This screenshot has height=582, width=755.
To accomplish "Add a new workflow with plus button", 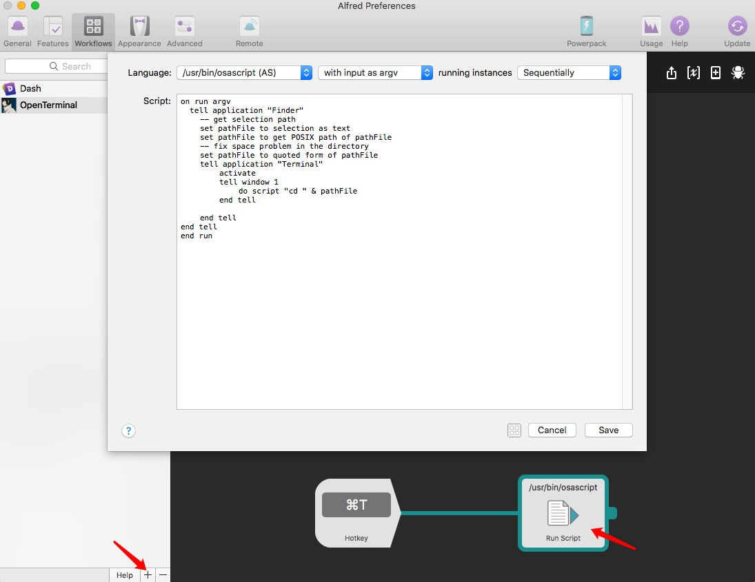I will [x=148, y=575].
